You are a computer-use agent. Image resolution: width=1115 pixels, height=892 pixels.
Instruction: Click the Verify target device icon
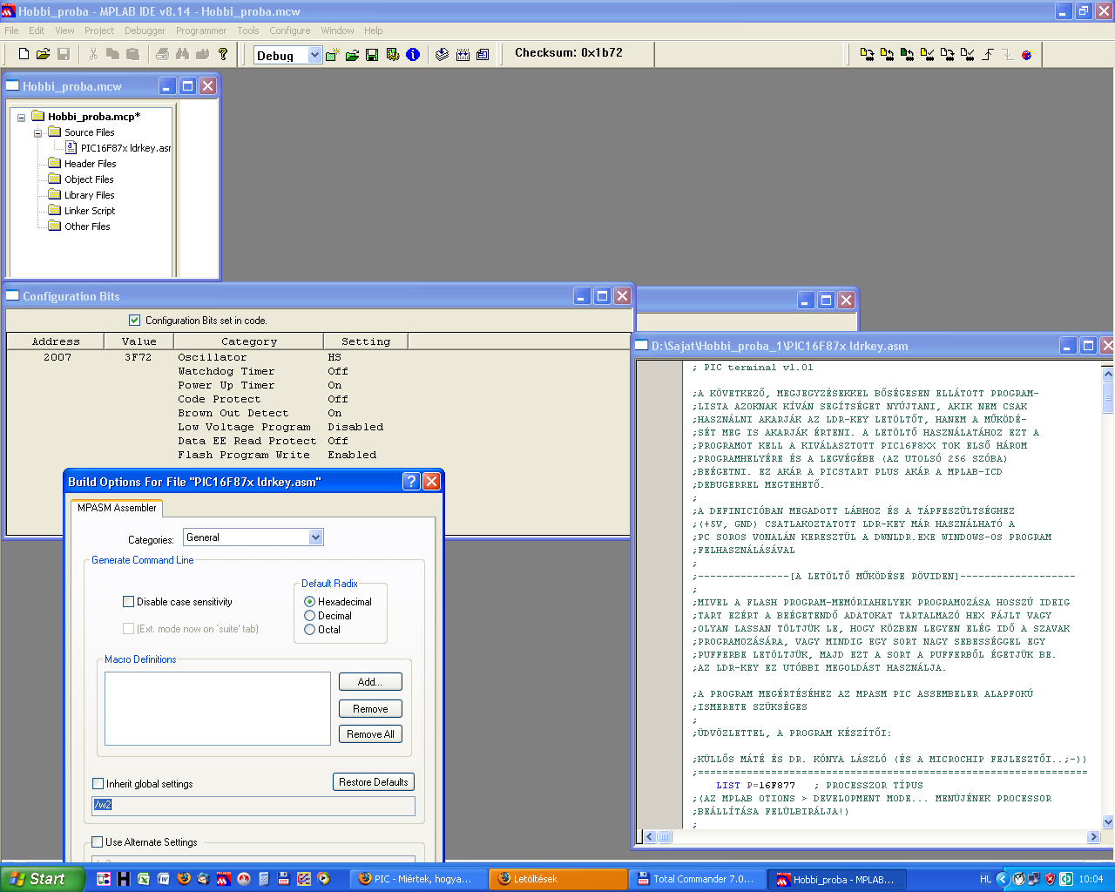pyautogui.click(x=927, y=54)
